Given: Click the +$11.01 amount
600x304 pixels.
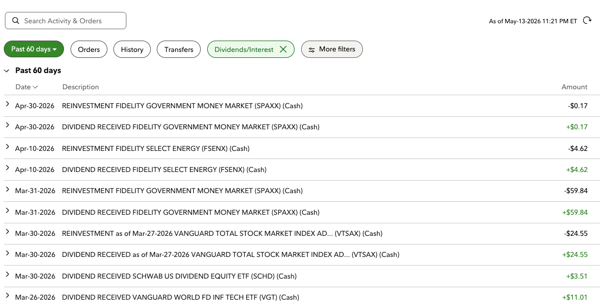Looking at the screenshot, I should coord(575,298).
